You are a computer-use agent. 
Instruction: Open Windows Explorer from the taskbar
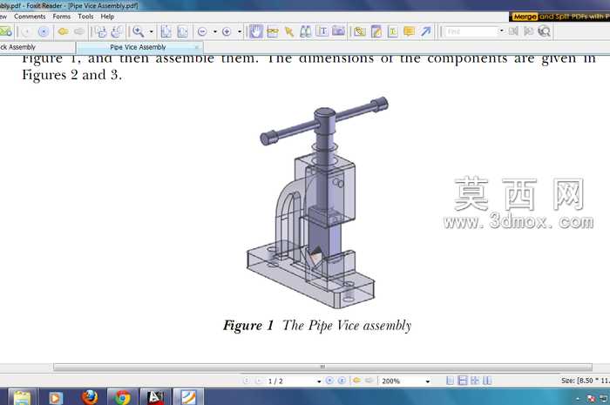pos(22,397)
